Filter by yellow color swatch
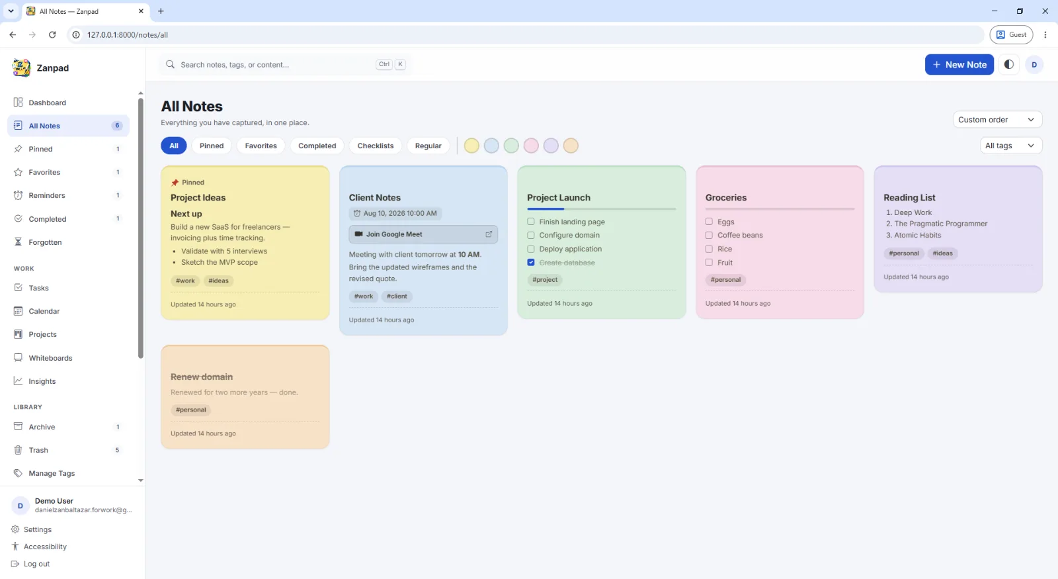This screenshot has width=1058, height=579. pyautogui.click(x=471, y=146)
